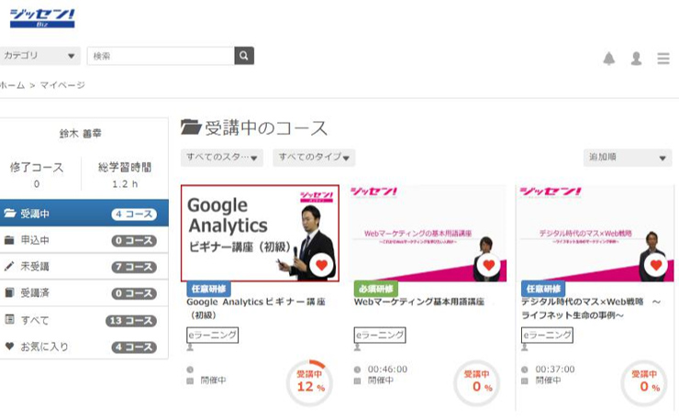Click the 修了コース count
The width and height of the screenshot is (679, 418).
click(37, 184)
